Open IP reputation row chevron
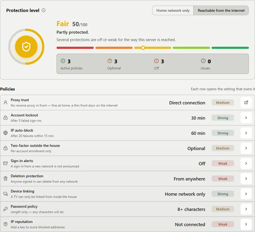This screenshot has width=255, height=232. 246,224
